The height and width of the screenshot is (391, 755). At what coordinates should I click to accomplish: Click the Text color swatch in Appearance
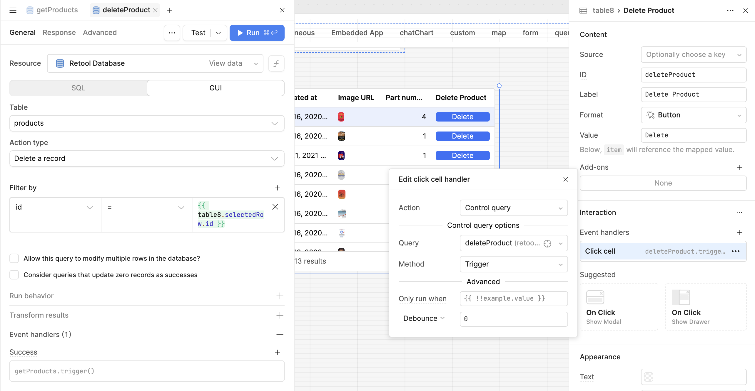[x=648, y=377]
